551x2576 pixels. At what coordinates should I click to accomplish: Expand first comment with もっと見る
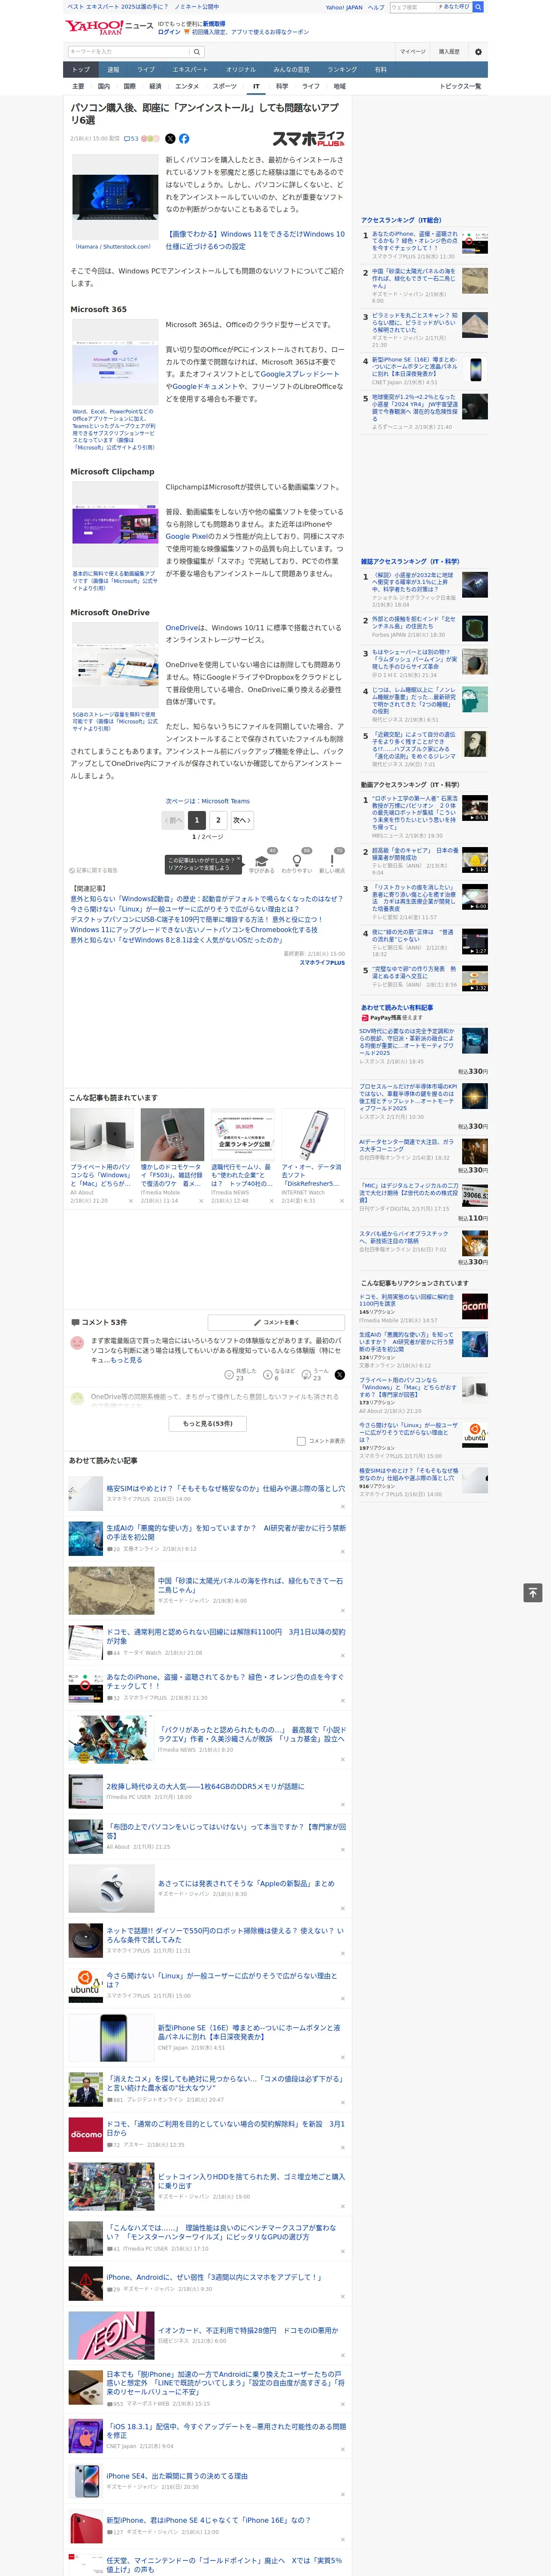tap(126, 1360)
